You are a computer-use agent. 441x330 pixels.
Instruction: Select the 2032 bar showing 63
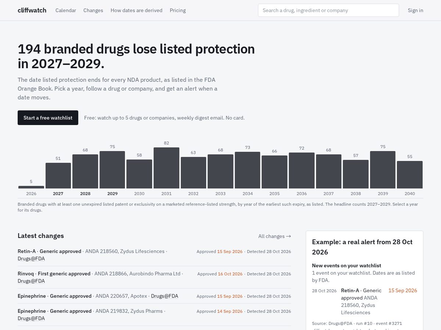(193, 173)
